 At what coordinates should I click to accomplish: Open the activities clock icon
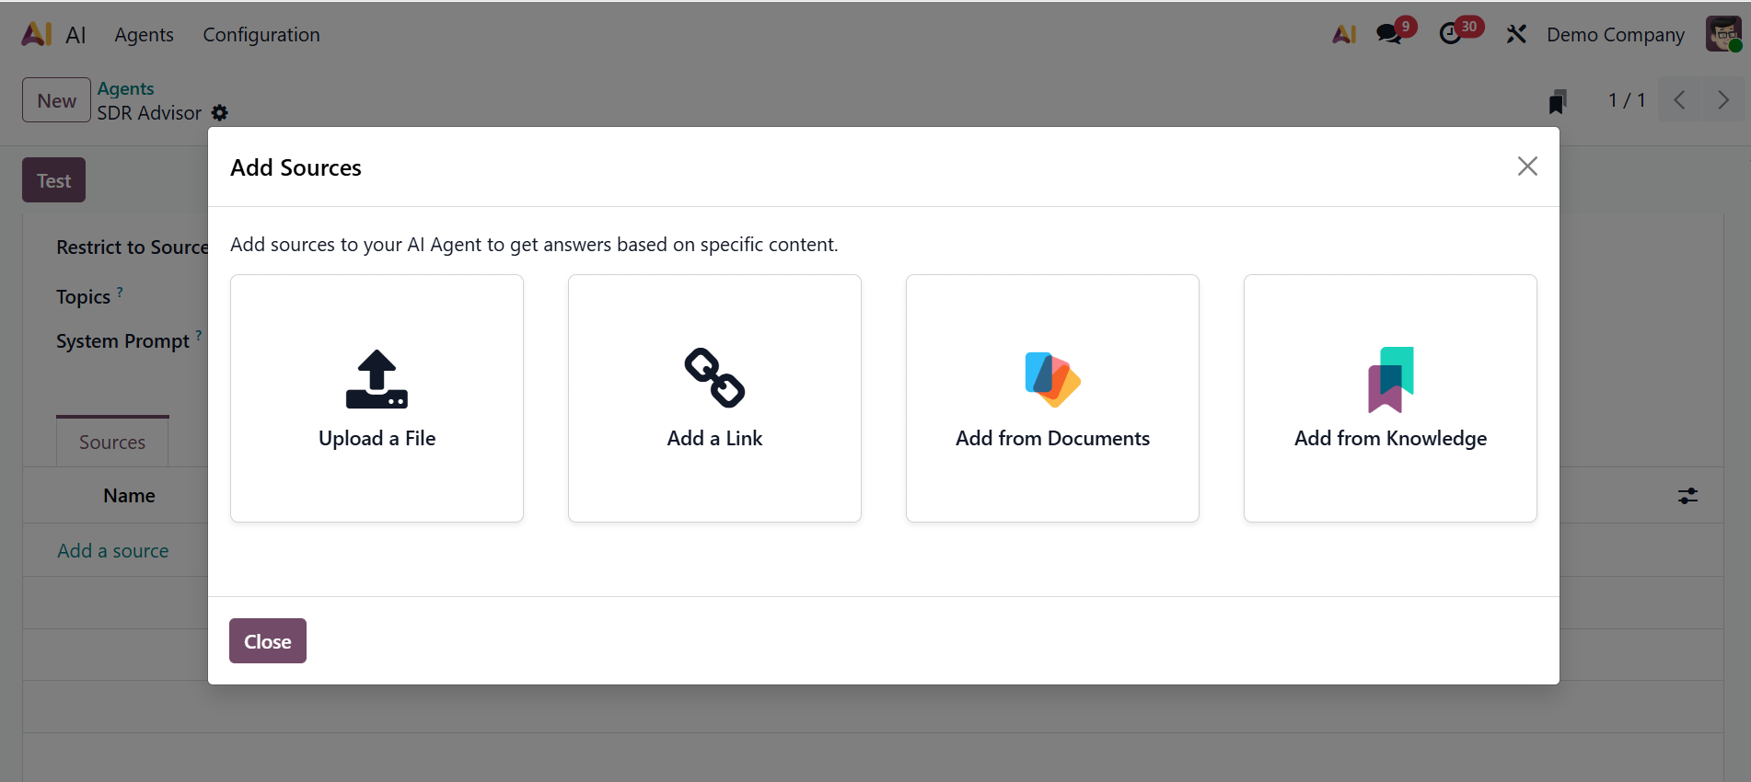coord(1451,34)
